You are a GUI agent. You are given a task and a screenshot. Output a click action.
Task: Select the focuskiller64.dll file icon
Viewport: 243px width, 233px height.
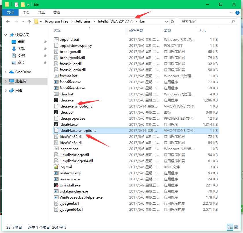coord(56,70)
